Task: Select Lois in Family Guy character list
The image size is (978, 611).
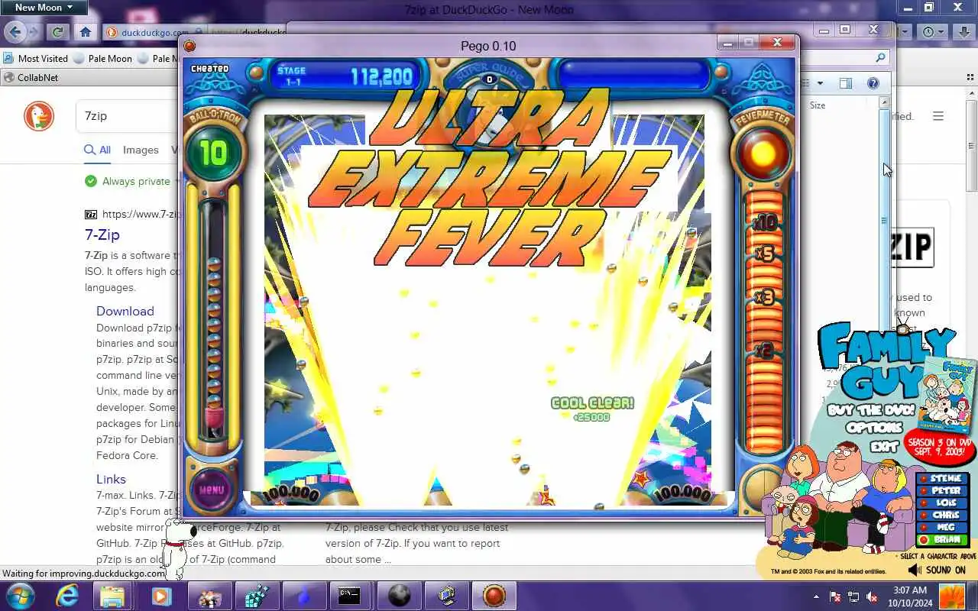Action: coord(943,503)
